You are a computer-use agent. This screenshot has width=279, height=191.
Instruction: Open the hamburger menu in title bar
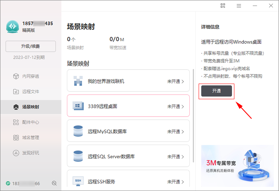pos(239,6)
